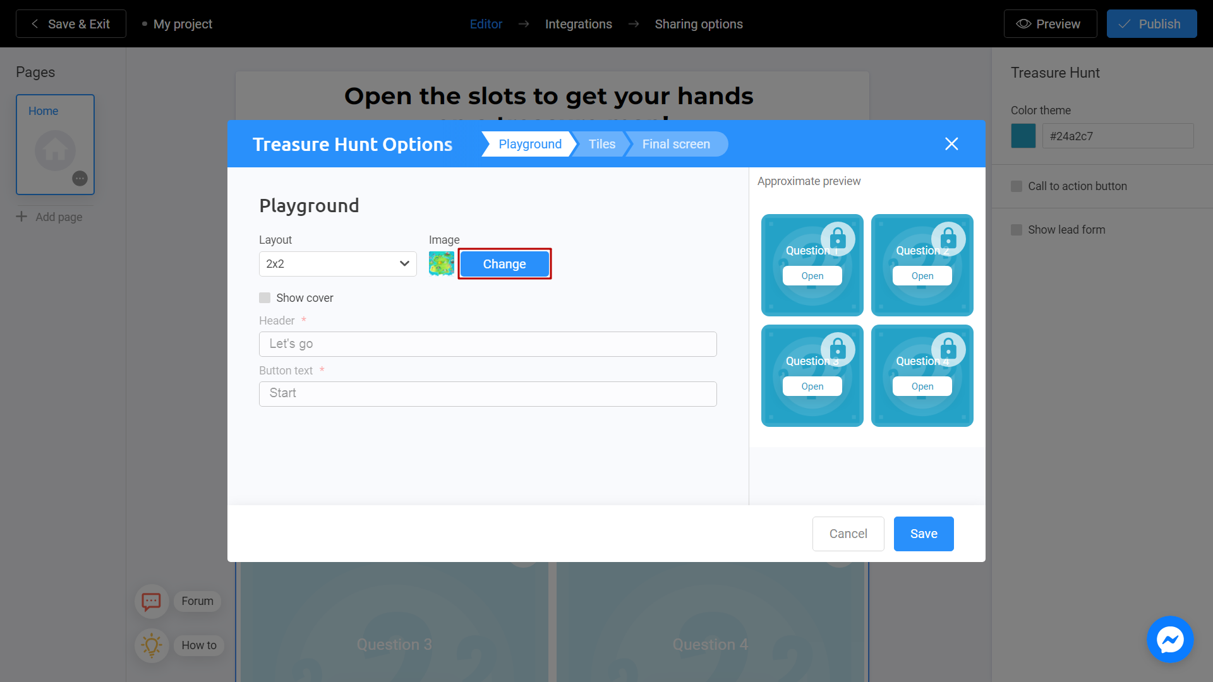This screenshot has width=1213, height=682.
Task: Click the Forum chat bubble icon
Action: [x=151, y=601]
